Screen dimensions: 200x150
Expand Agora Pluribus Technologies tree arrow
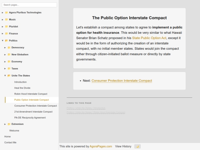[x=3, y=13]
